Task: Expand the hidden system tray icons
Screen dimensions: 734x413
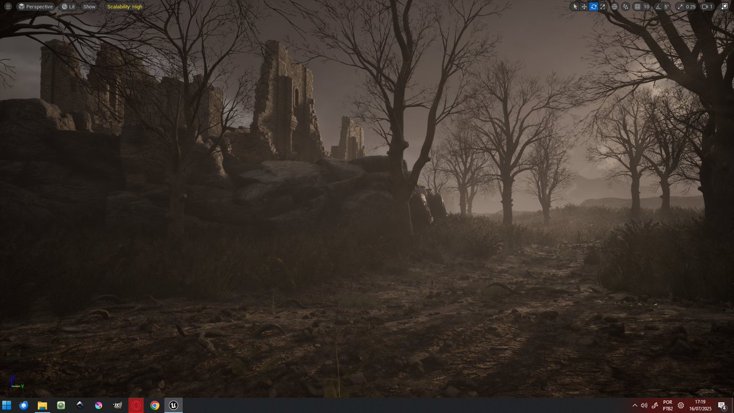Action: 635,405
